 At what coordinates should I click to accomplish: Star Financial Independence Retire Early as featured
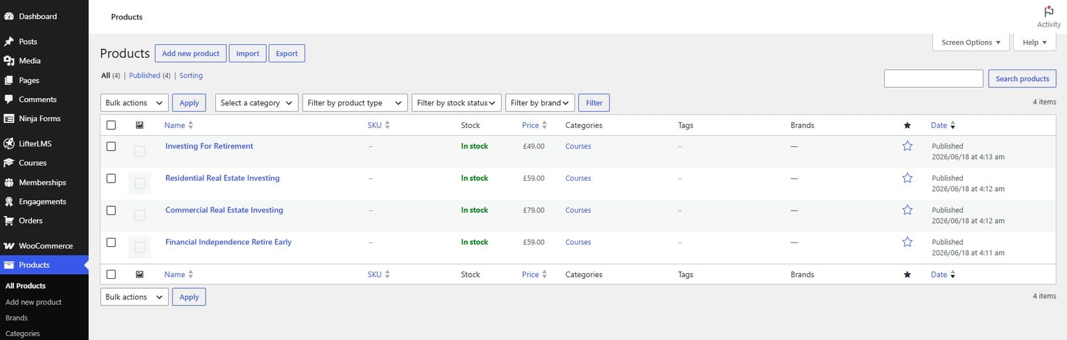pos(907,242)
